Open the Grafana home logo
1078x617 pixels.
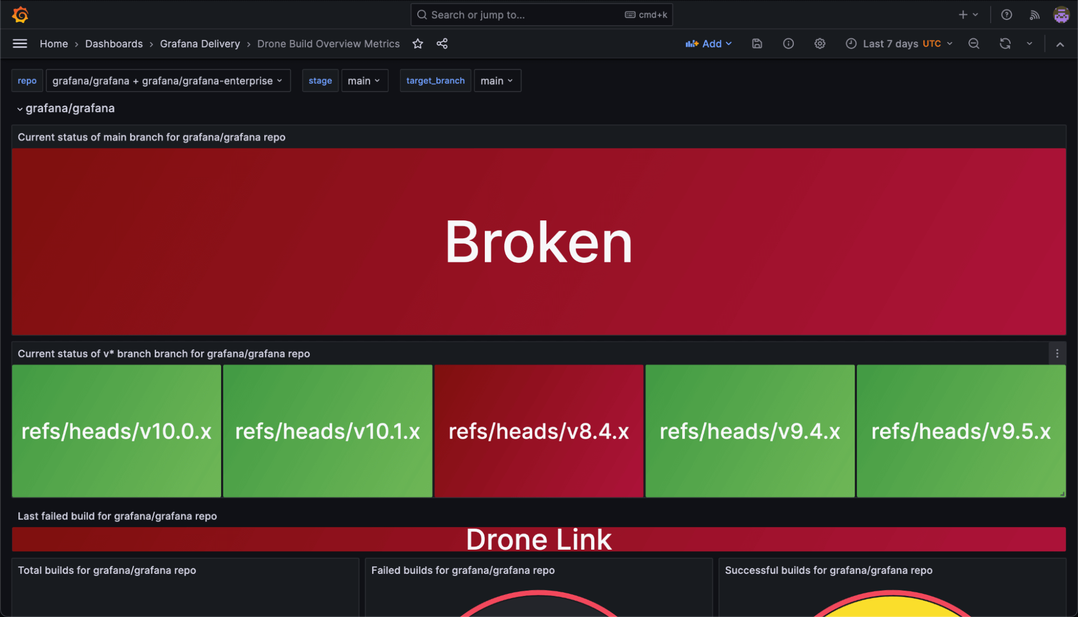20,15
